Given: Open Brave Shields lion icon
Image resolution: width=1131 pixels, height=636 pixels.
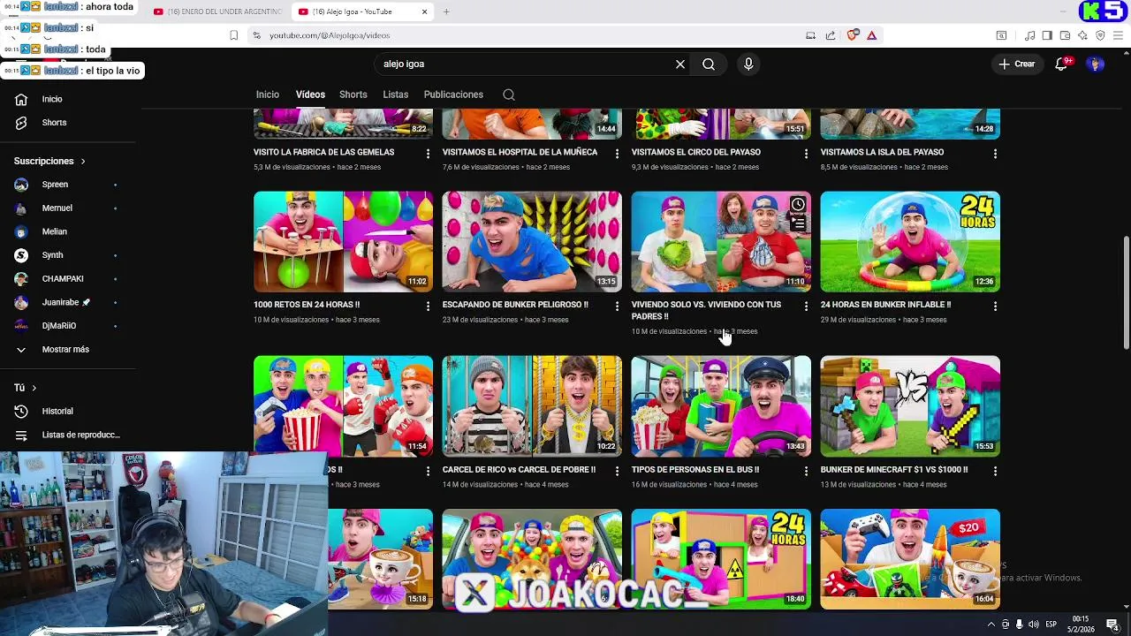Looking at the screenshot, I should pos(852,35).
